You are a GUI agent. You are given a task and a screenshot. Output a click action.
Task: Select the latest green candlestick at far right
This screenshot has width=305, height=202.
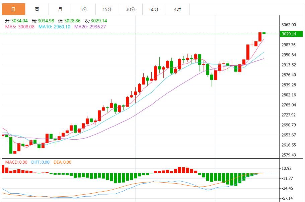click(264, 33)
